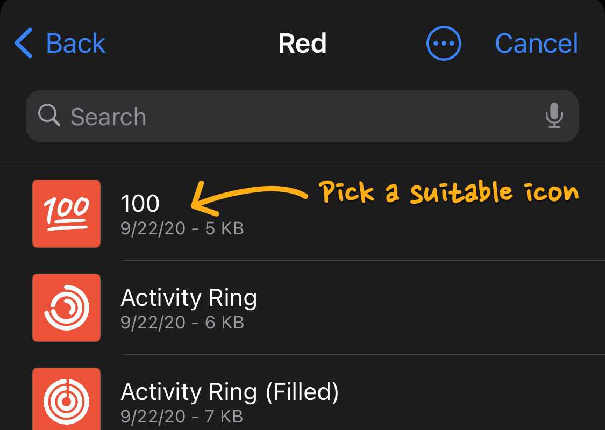Open the circled ellipsis more-options menu
605x430 pixels.
pyautogui.click(x=444, y=43)
